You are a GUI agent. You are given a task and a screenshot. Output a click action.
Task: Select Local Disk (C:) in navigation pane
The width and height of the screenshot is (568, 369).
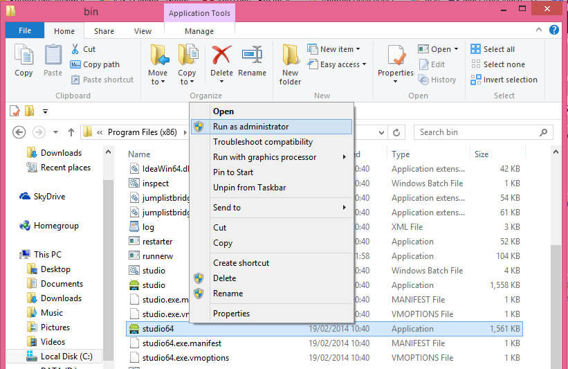coord(65,357)
